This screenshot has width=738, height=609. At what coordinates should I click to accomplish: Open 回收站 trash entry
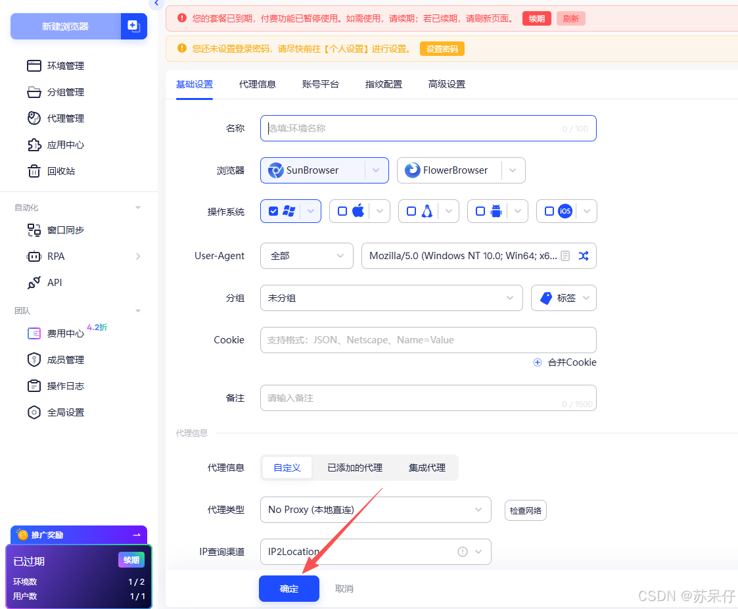pyautogui.click(x=51, y=171)
